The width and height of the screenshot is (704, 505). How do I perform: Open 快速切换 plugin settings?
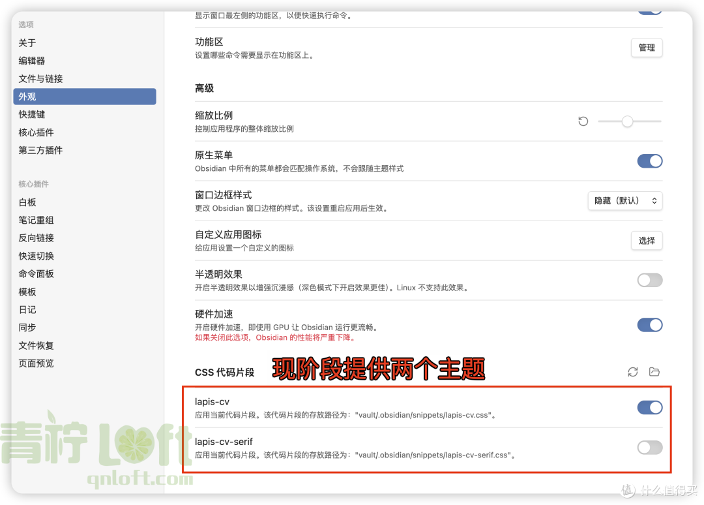coord(85,256)
